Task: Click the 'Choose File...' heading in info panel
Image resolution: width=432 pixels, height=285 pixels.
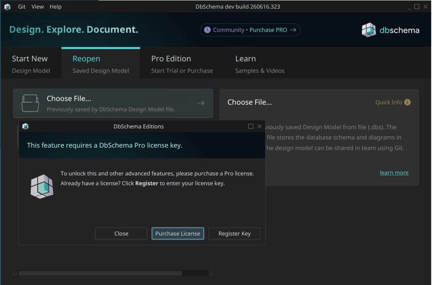Action: pyautogui.click(x=250, y=102)
